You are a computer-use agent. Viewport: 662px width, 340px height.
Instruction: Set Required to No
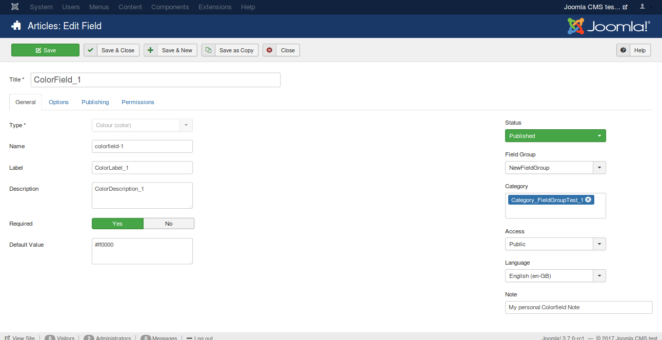169,224
